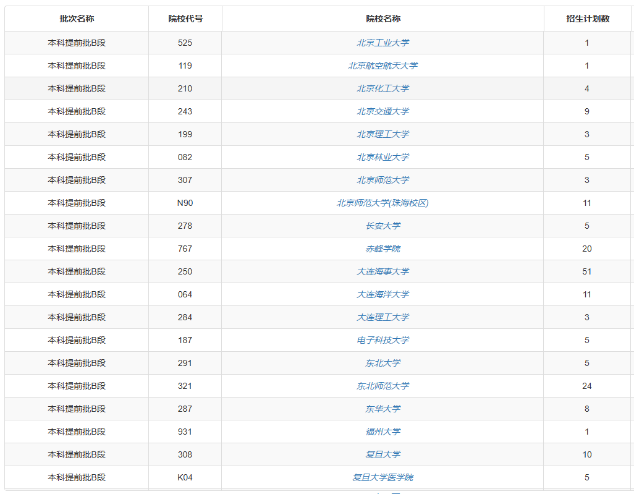Select school code 243 cell

[185, 111]
